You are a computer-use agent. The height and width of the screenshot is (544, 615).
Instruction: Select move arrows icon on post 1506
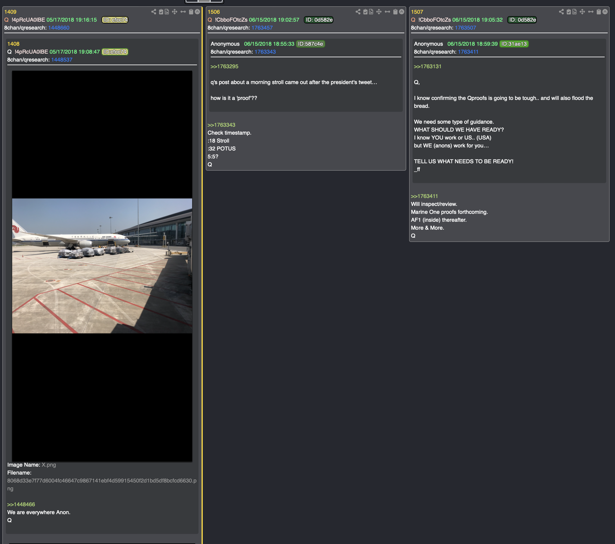click(379, 12)
